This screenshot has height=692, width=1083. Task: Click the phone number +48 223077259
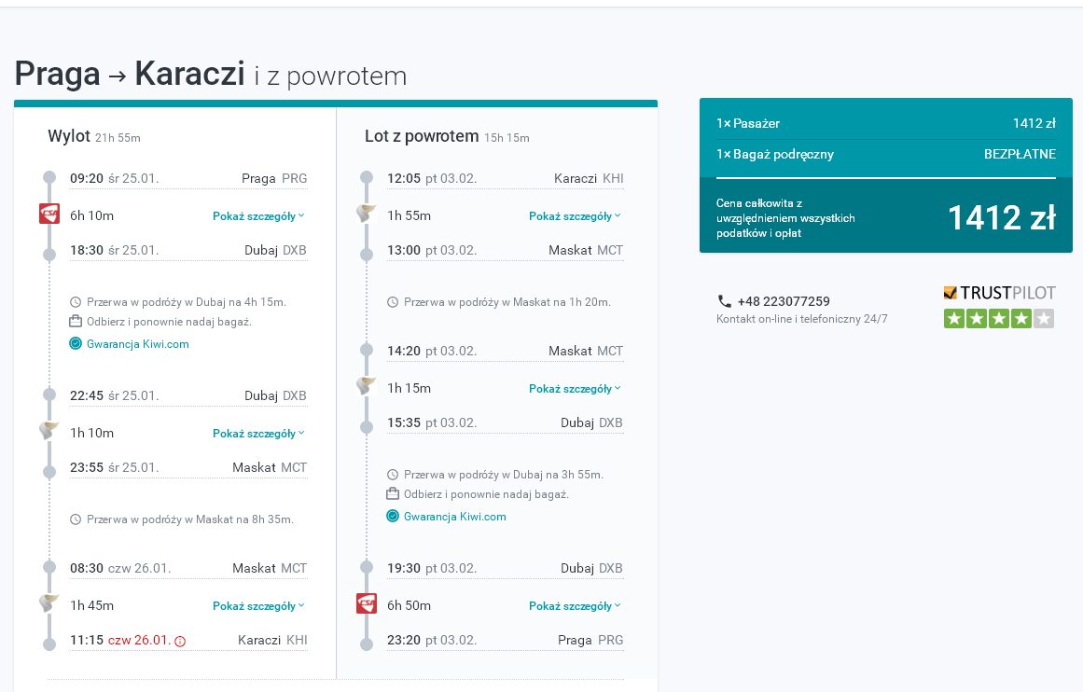click(784, 301)
